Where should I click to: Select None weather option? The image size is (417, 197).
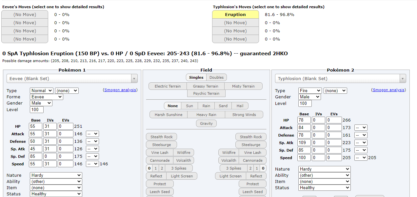[173, 106]
